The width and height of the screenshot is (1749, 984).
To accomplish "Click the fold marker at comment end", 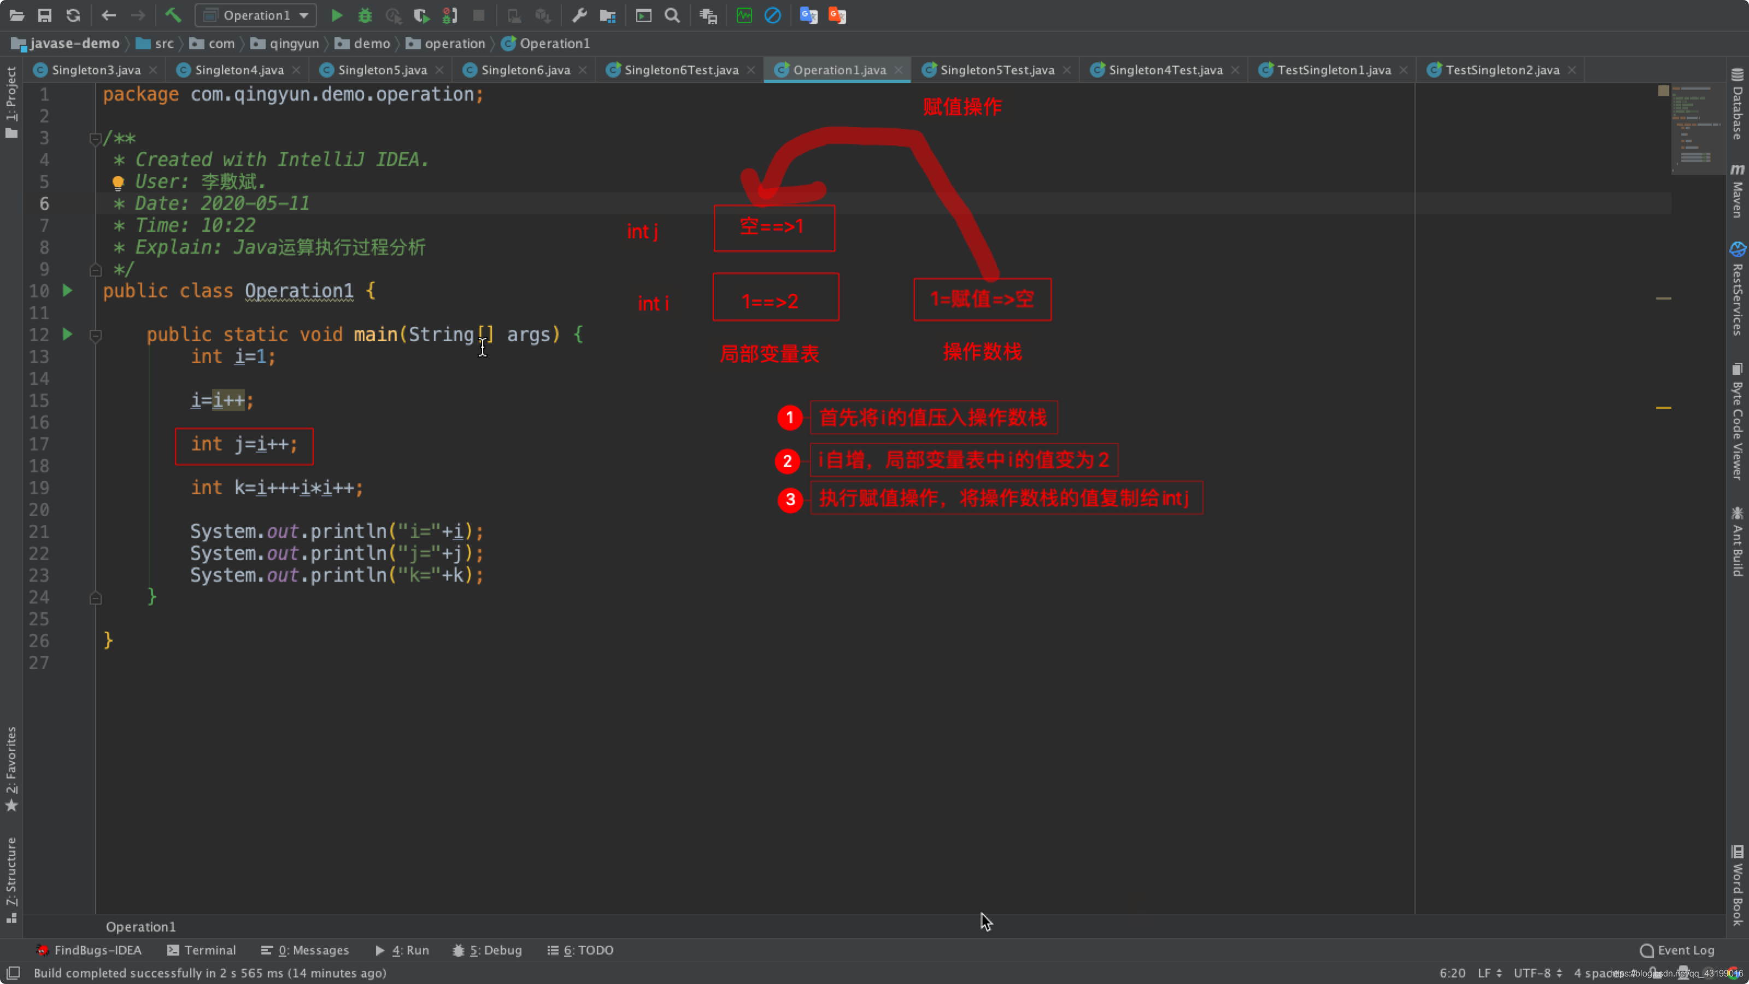I will click(x=96, y=270).
